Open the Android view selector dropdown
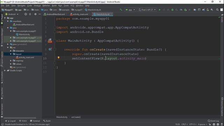 tap(12, 14)
